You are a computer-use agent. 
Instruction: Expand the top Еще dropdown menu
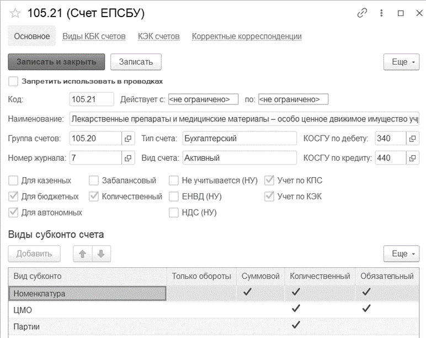pos(401,62)
